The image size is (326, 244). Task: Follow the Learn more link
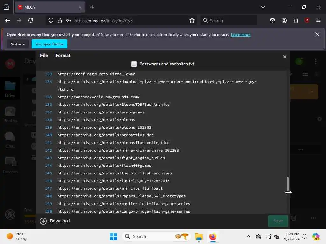click(x=241, y=35)
